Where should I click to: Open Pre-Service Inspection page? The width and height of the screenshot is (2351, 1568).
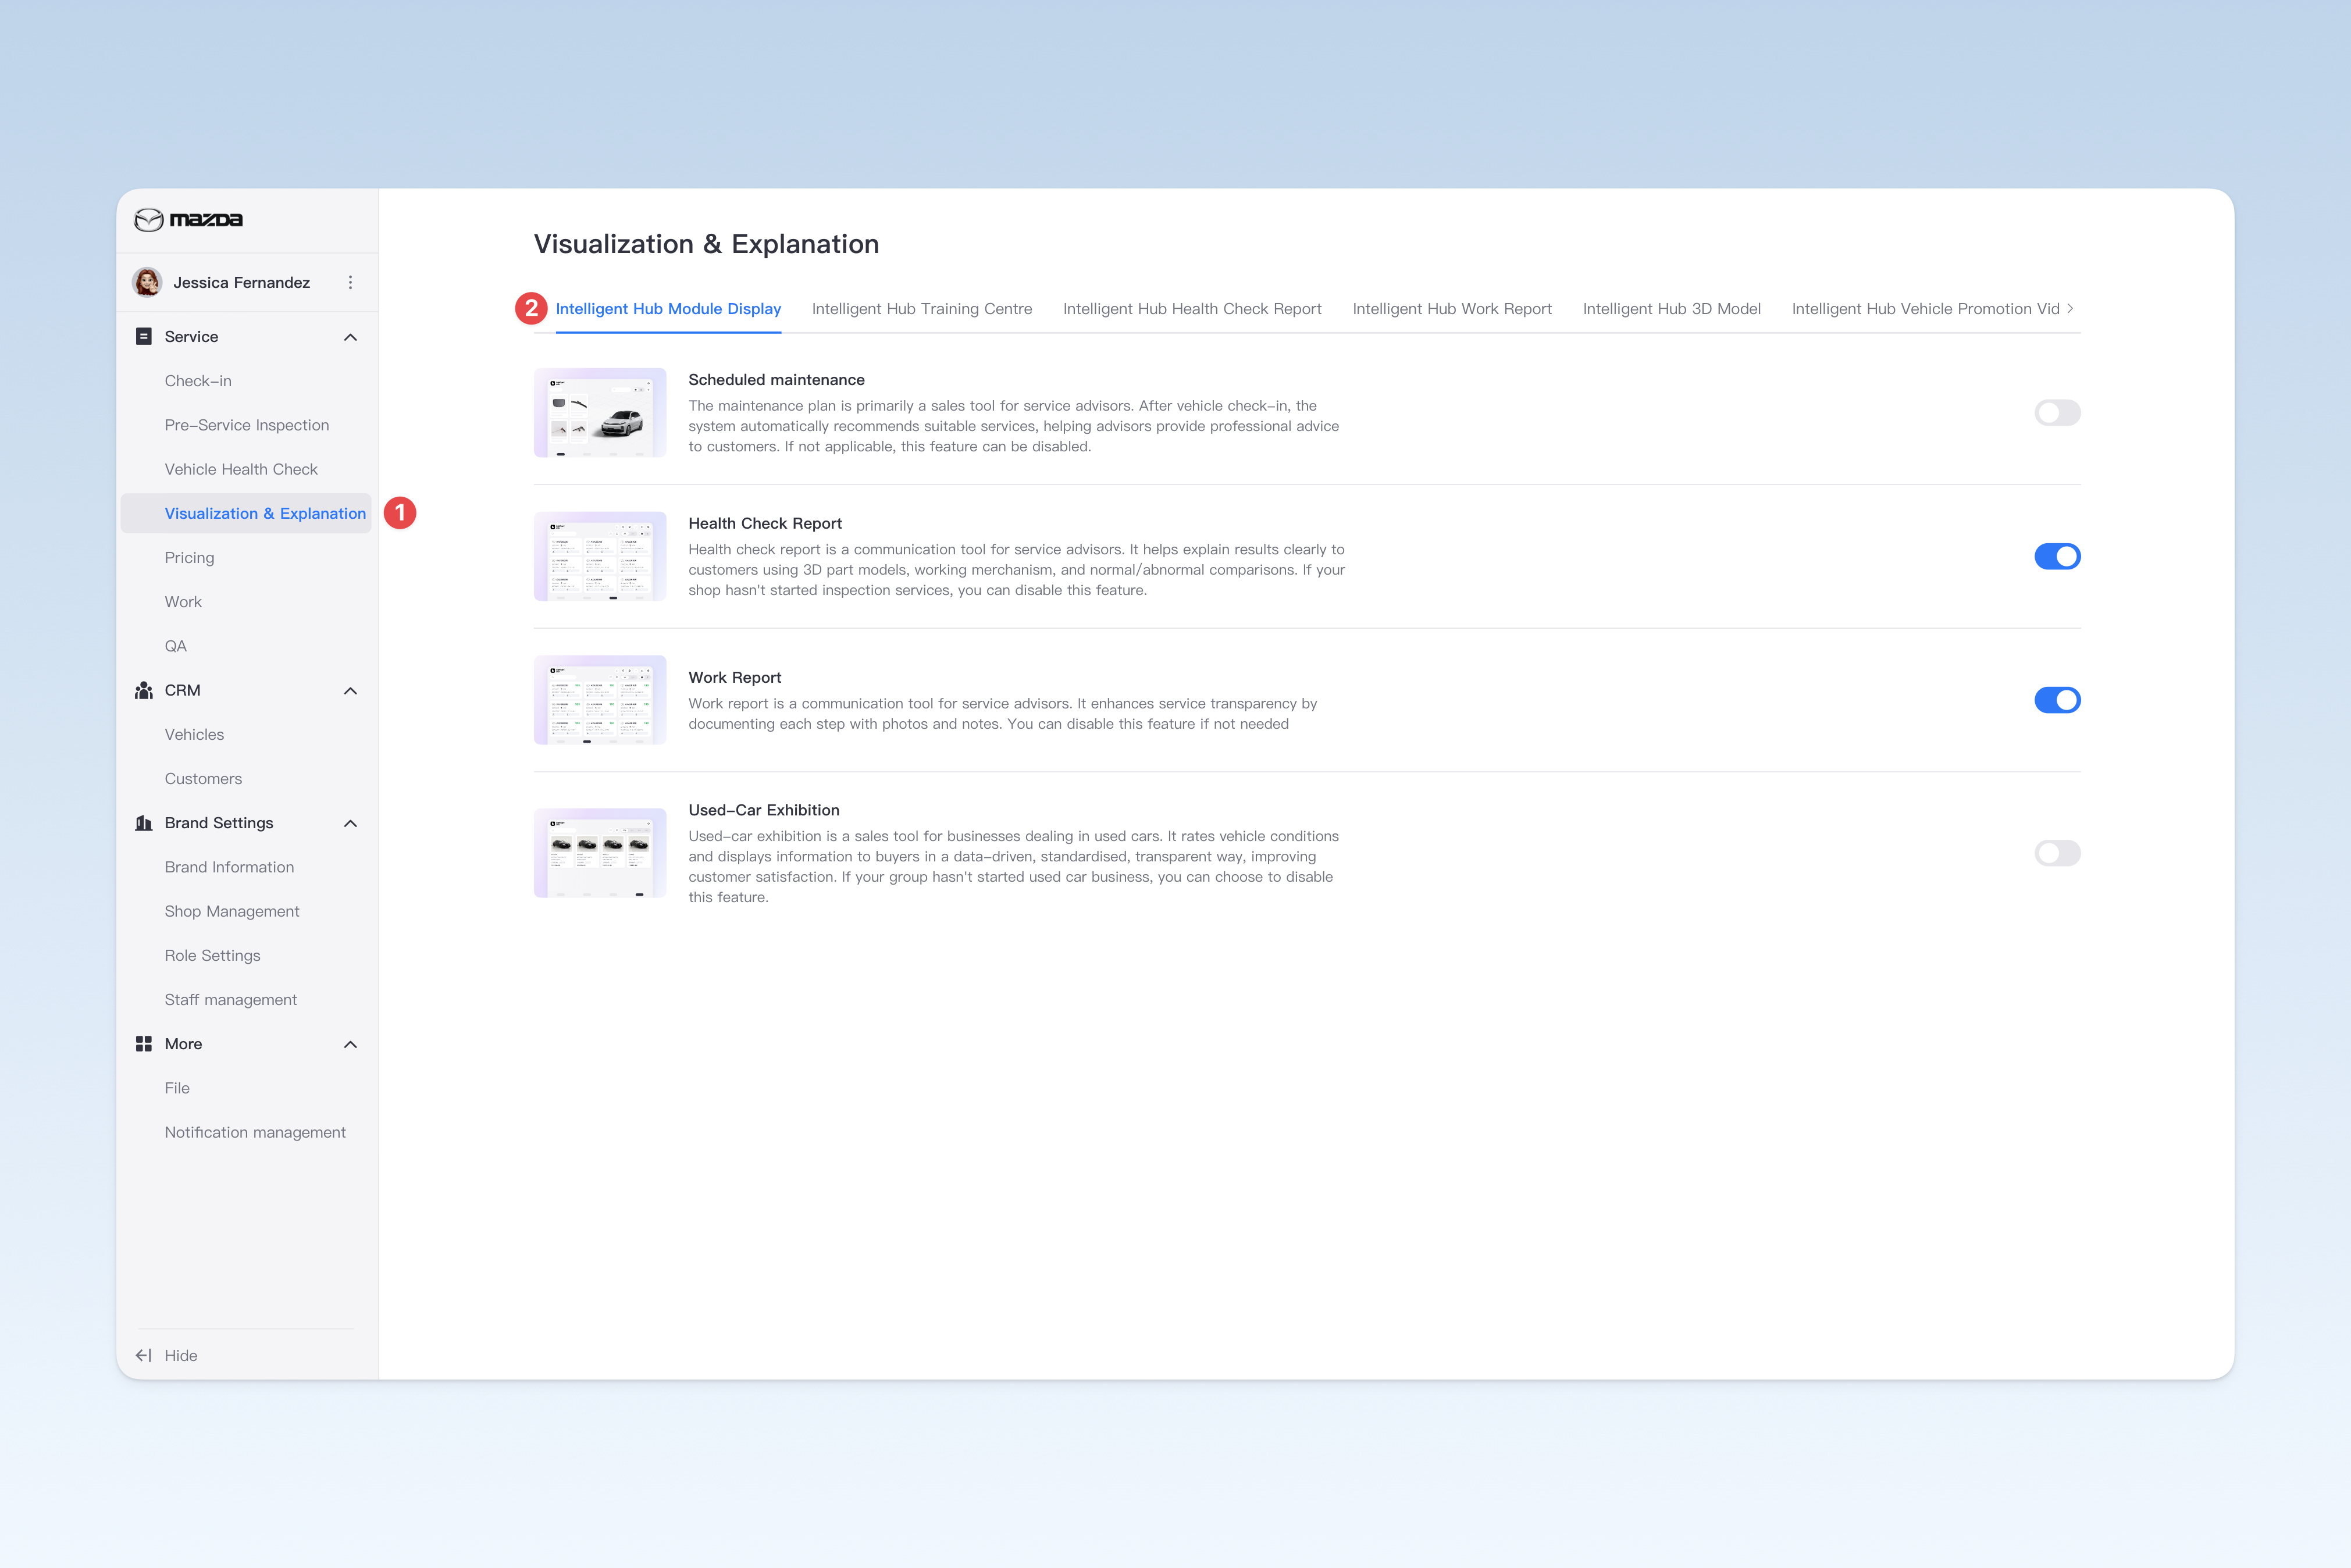point(246,425)
